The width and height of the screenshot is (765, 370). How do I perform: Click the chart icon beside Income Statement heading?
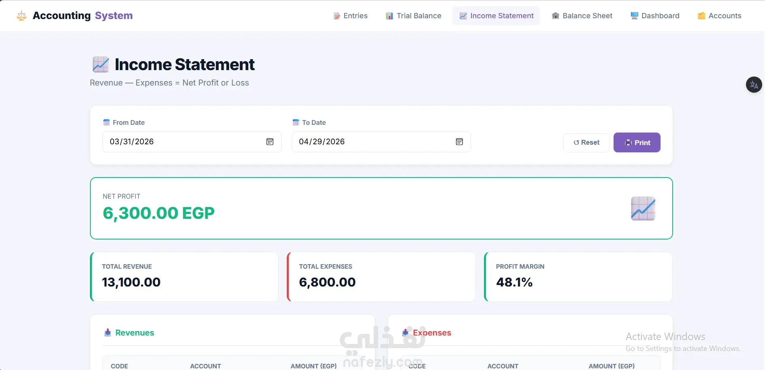[100, 64]
